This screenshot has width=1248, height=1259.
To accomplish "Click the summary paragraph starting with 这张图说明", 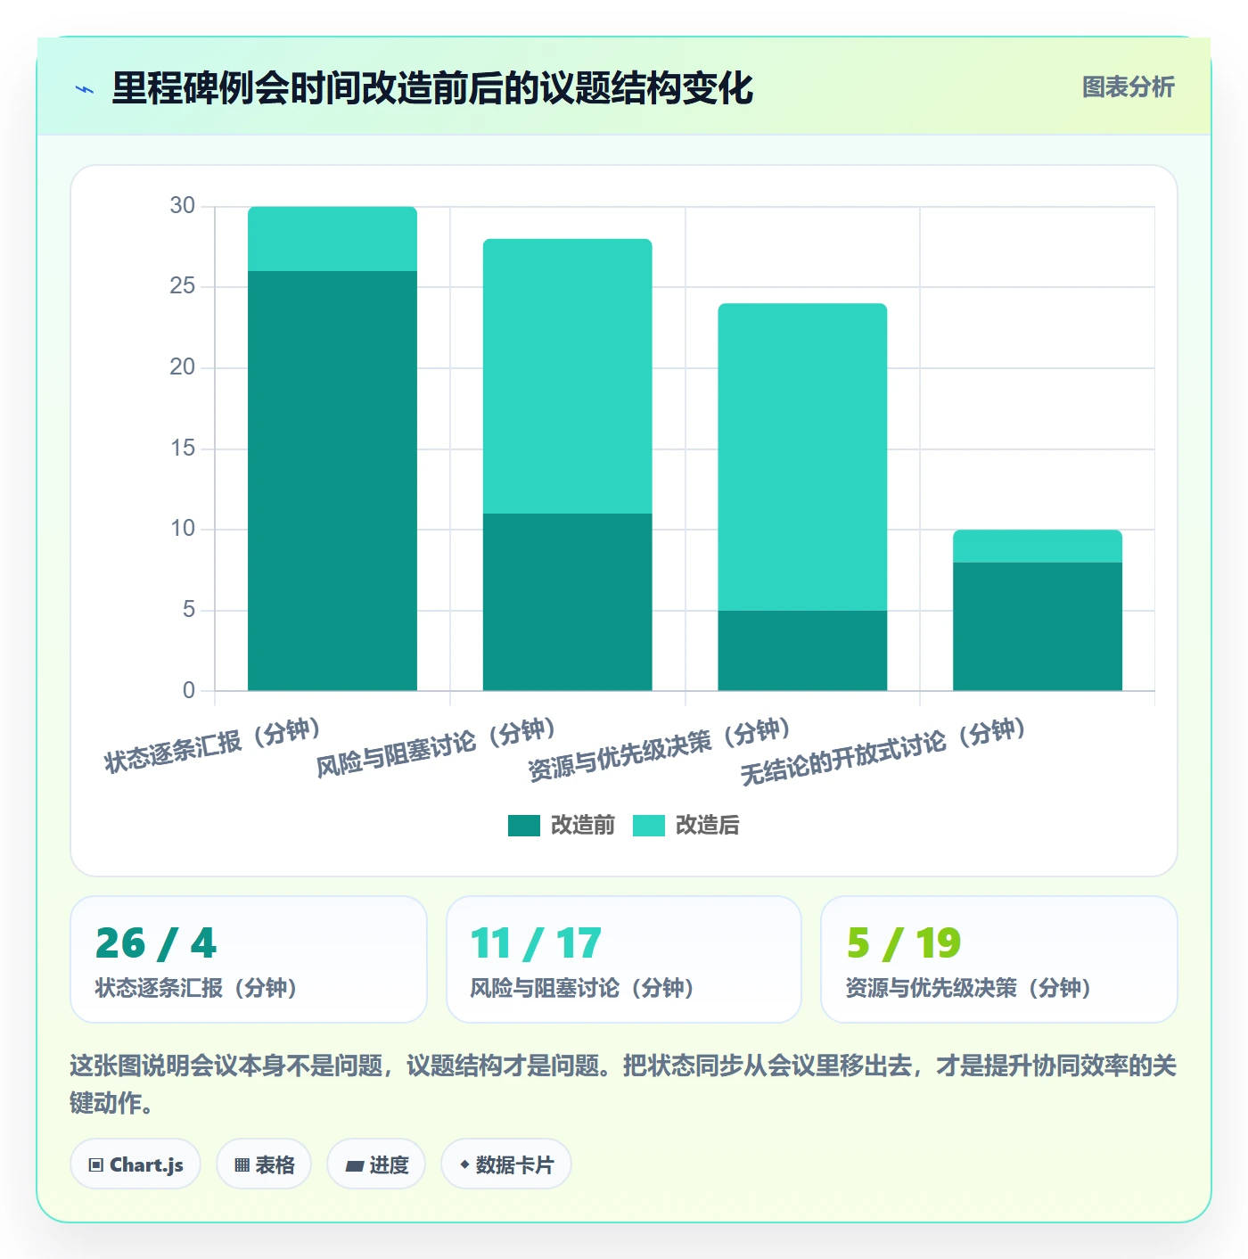I will coord(624,1084).
